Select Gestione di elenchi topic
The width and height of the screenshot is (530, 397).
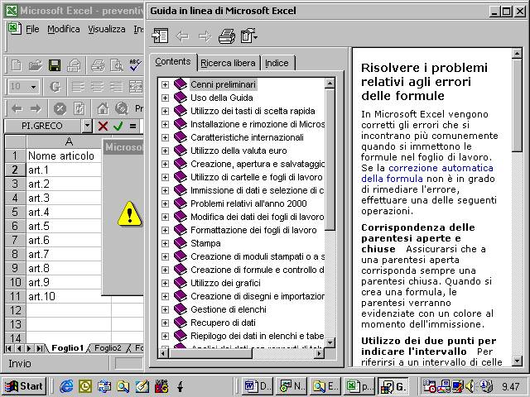point(229,309)
